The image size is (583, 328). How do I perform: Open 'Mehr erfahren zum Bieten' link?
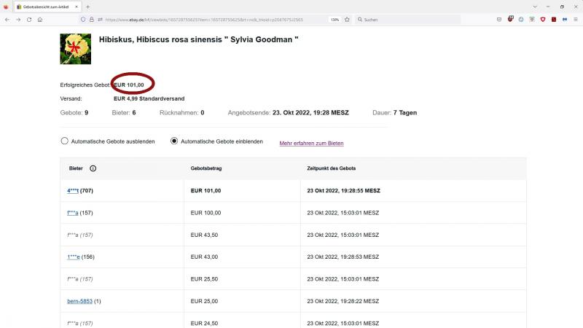[x=311, y=143]
